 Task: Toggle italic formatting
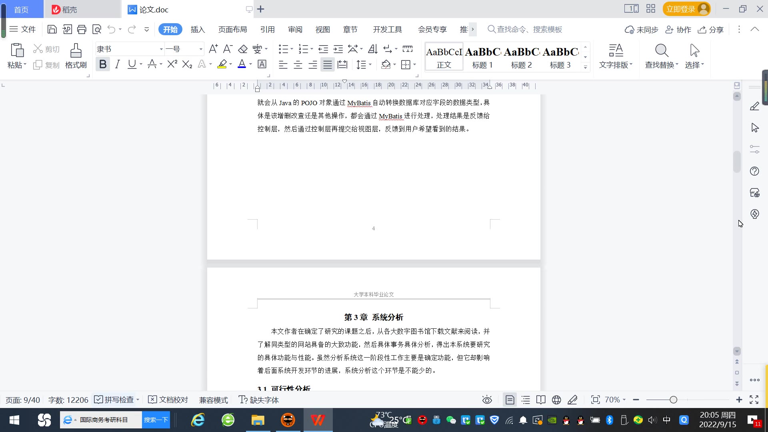[x=117, y=64]
